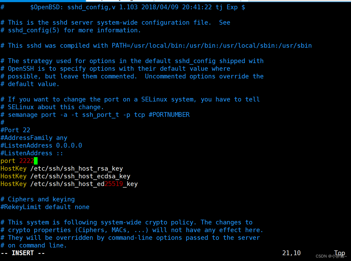The width and height of the screenshot is (351, 261).
Task: Click the 21,10 cursor position indicator
Action: tap(291, 253)
